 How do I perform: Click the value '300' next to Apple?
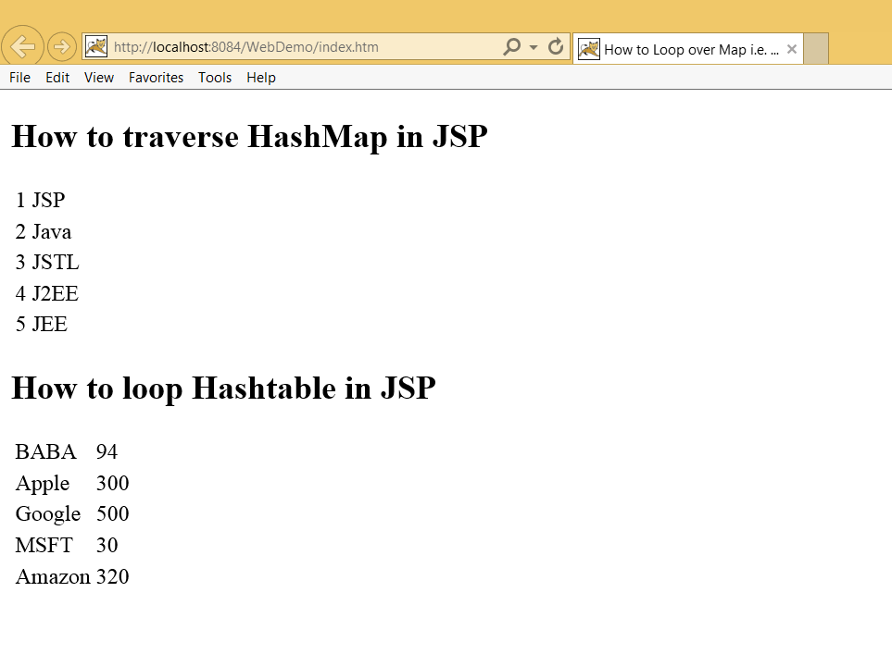coord(113,483)
